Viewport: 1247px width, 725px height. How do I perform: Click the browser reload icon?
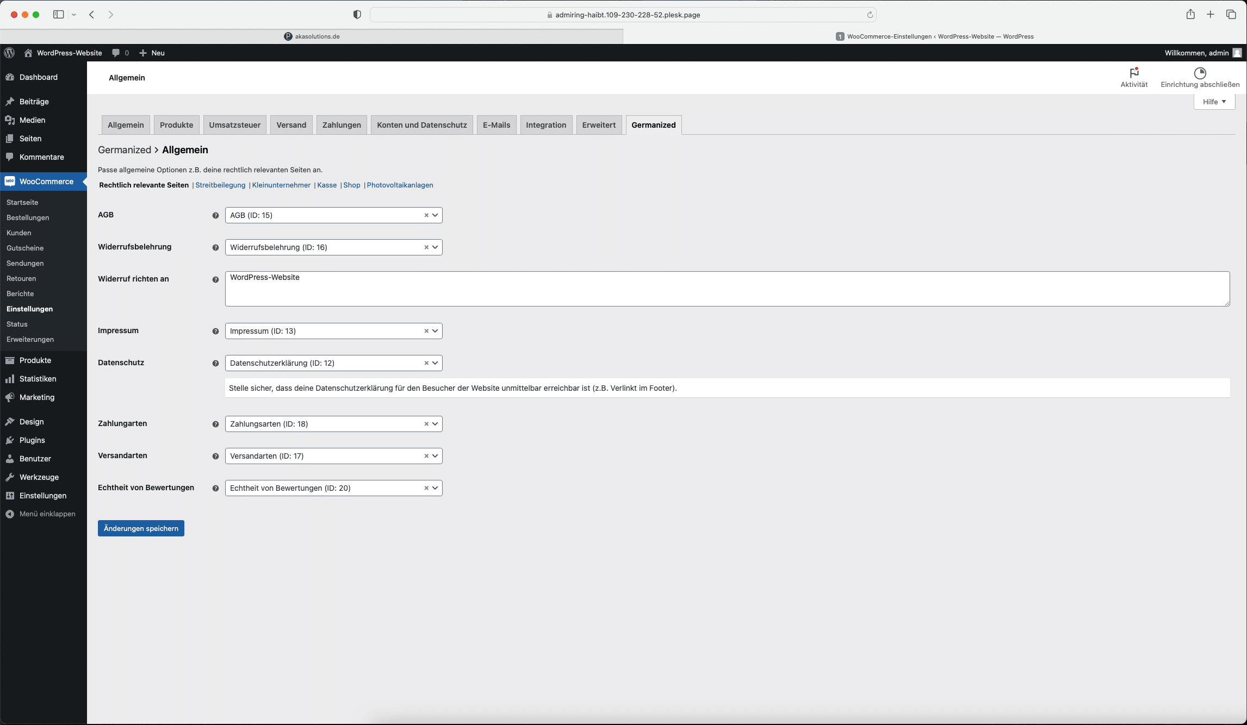click(x=870, y=15)
